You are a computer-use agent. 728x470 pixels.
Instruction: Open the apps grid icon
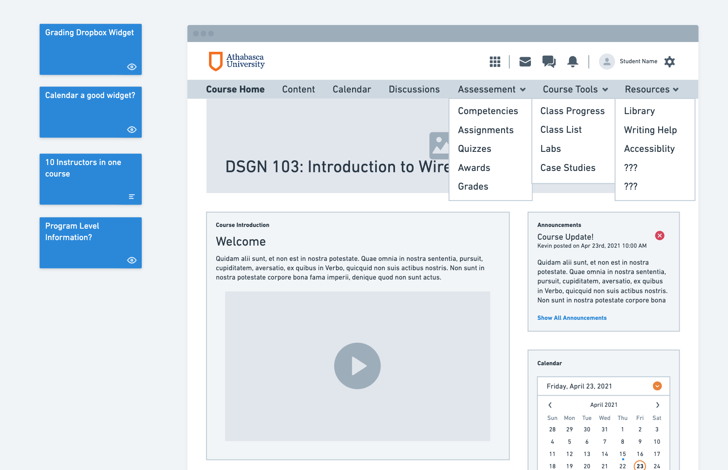click(495, 62)
